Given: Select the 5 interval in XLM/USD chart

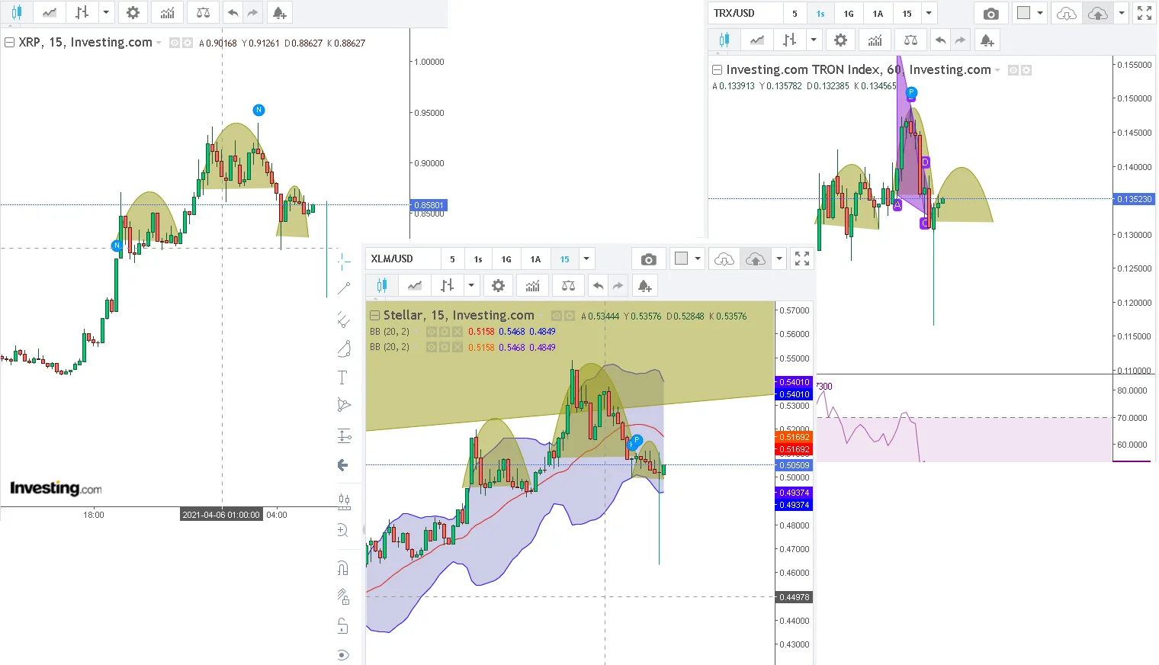Looking at the screenshot, I should tap(452, 259).
